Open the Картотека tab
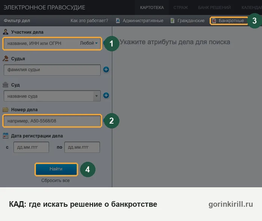The width and height of the screenshot is (262, 221). click(x=152, y=7)
